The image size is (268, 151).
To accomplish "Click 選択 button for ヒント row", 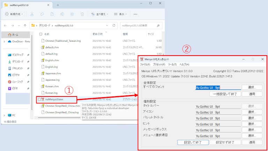I will coord(252,124).
